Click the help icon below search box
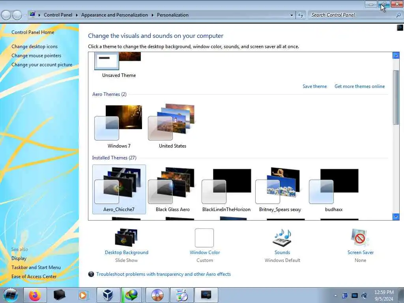404x303 pixels. (400, 28)
